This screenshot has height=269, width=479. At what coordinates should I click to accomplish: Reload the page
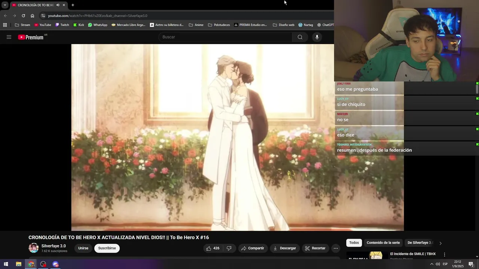point(23,16)
